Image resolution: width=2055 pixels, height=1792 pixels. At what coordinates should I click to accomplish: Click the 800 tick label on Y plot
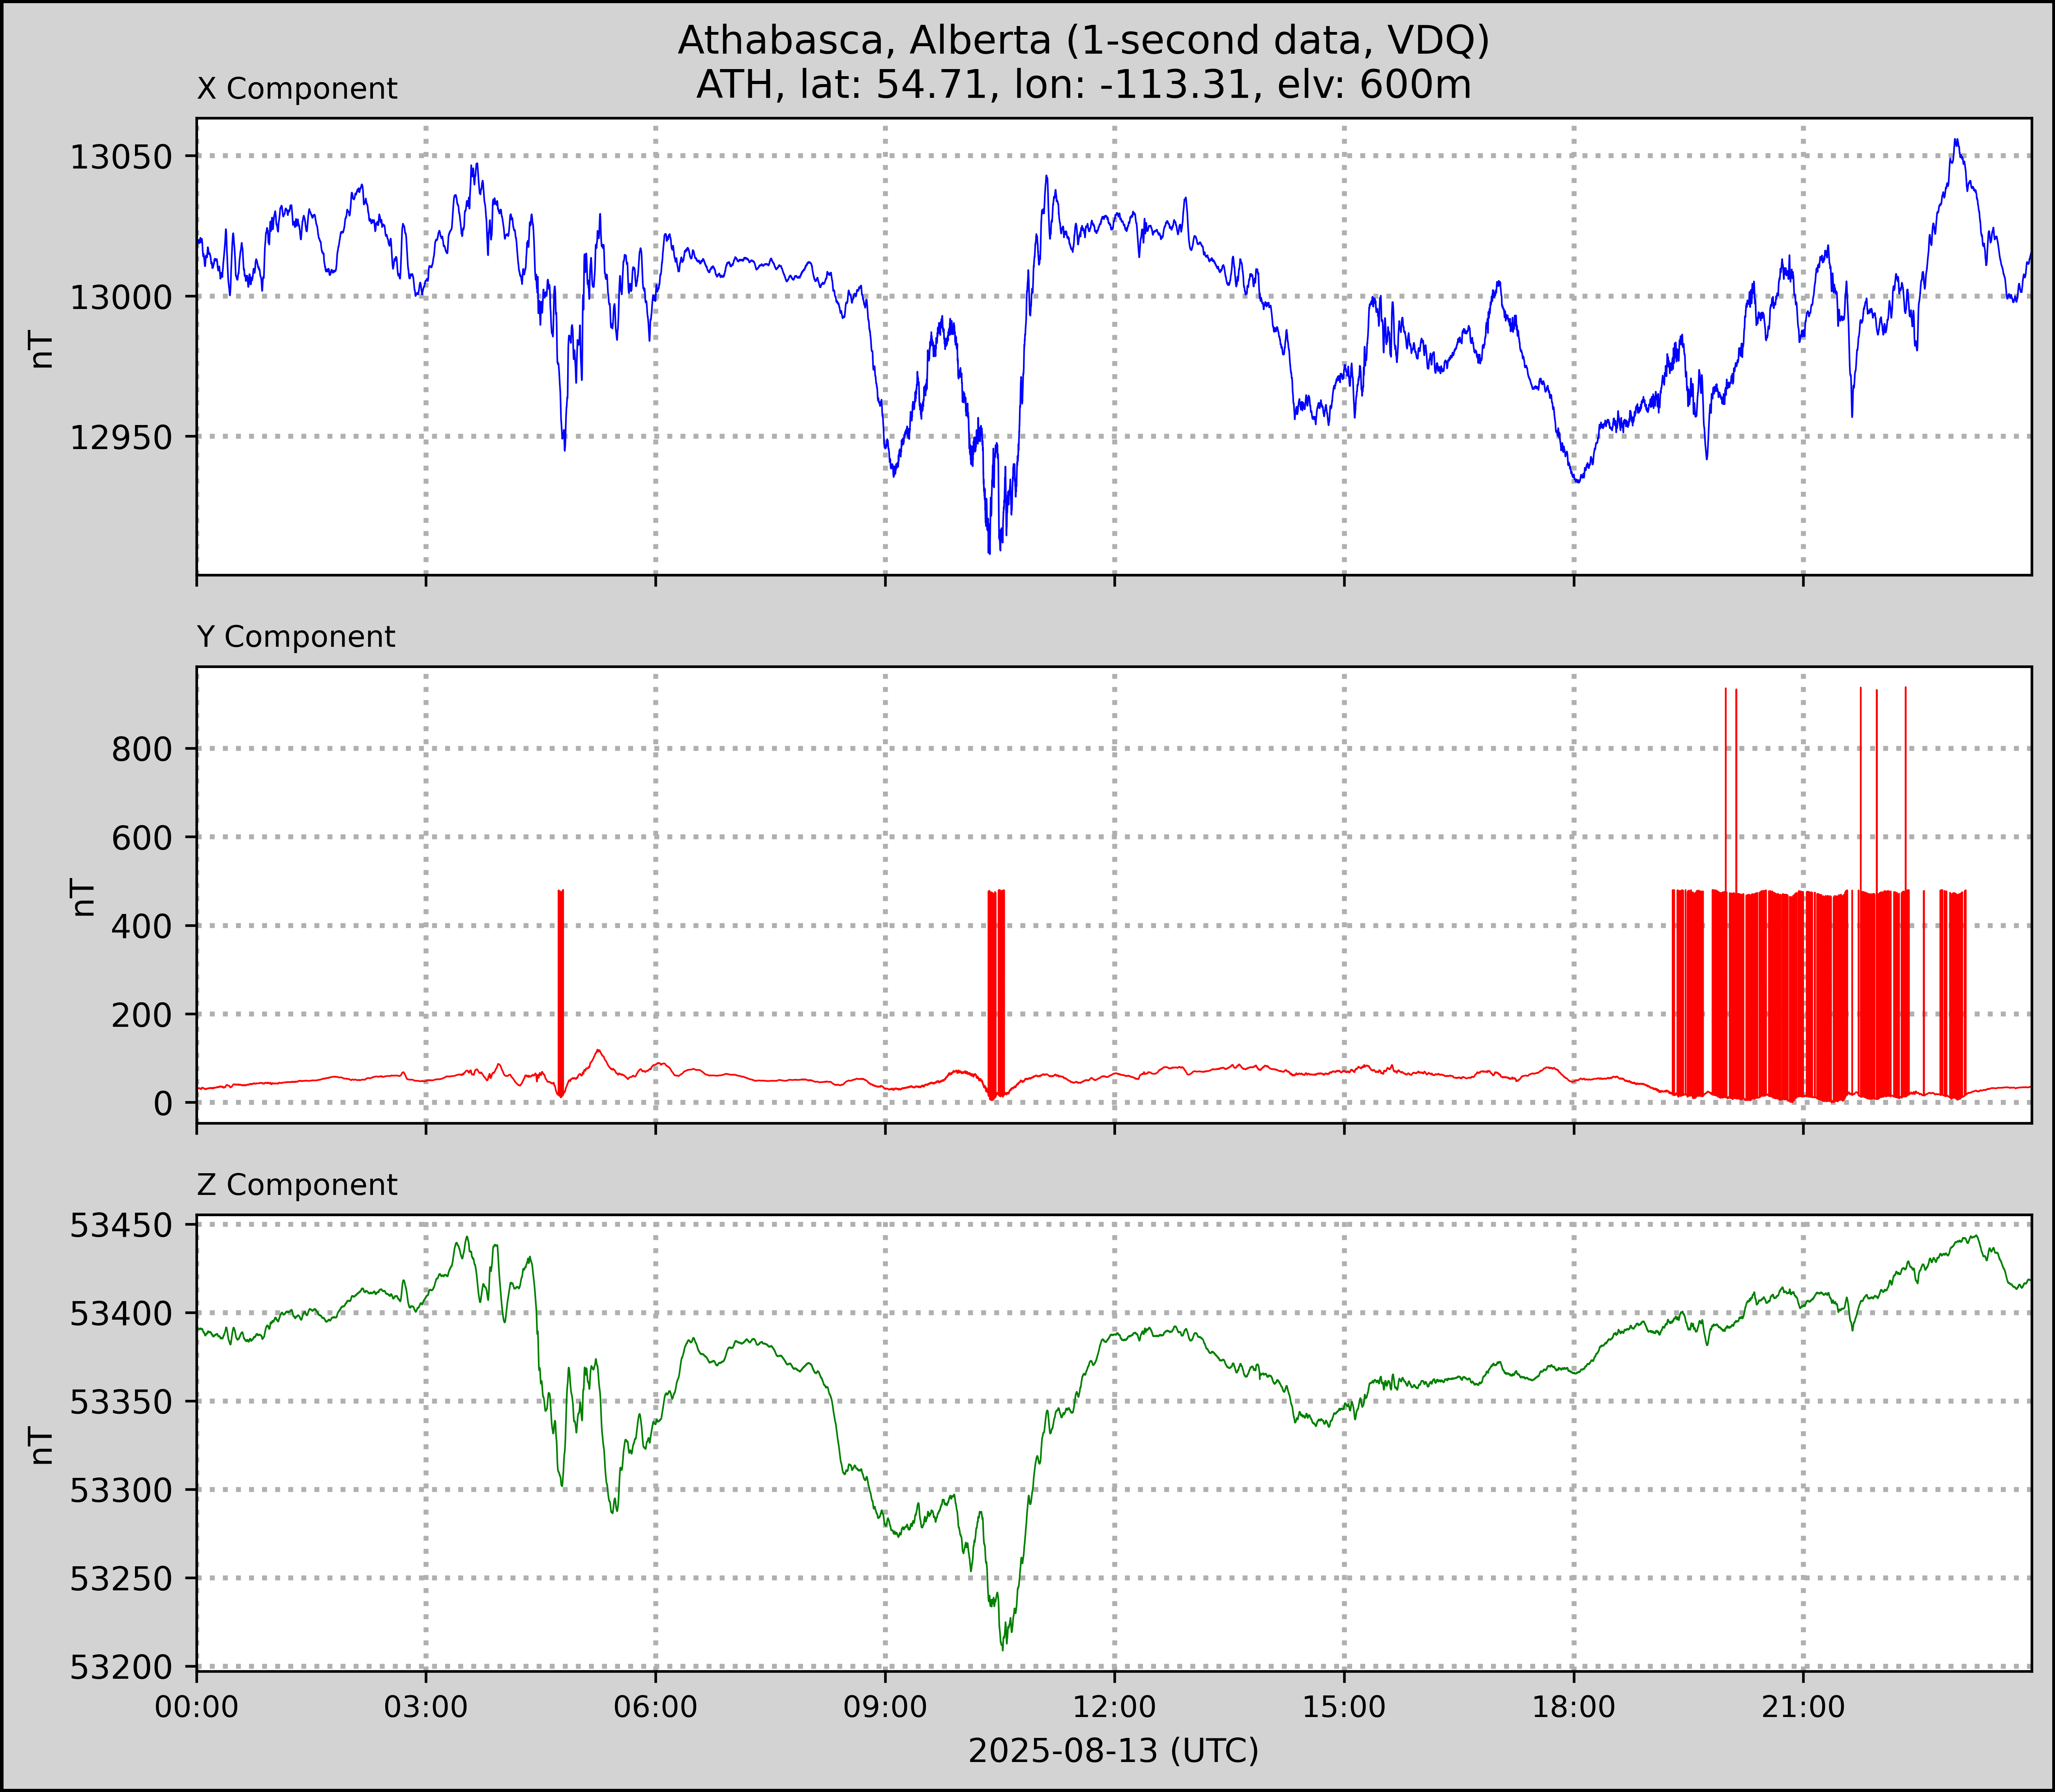coord(141,749)
